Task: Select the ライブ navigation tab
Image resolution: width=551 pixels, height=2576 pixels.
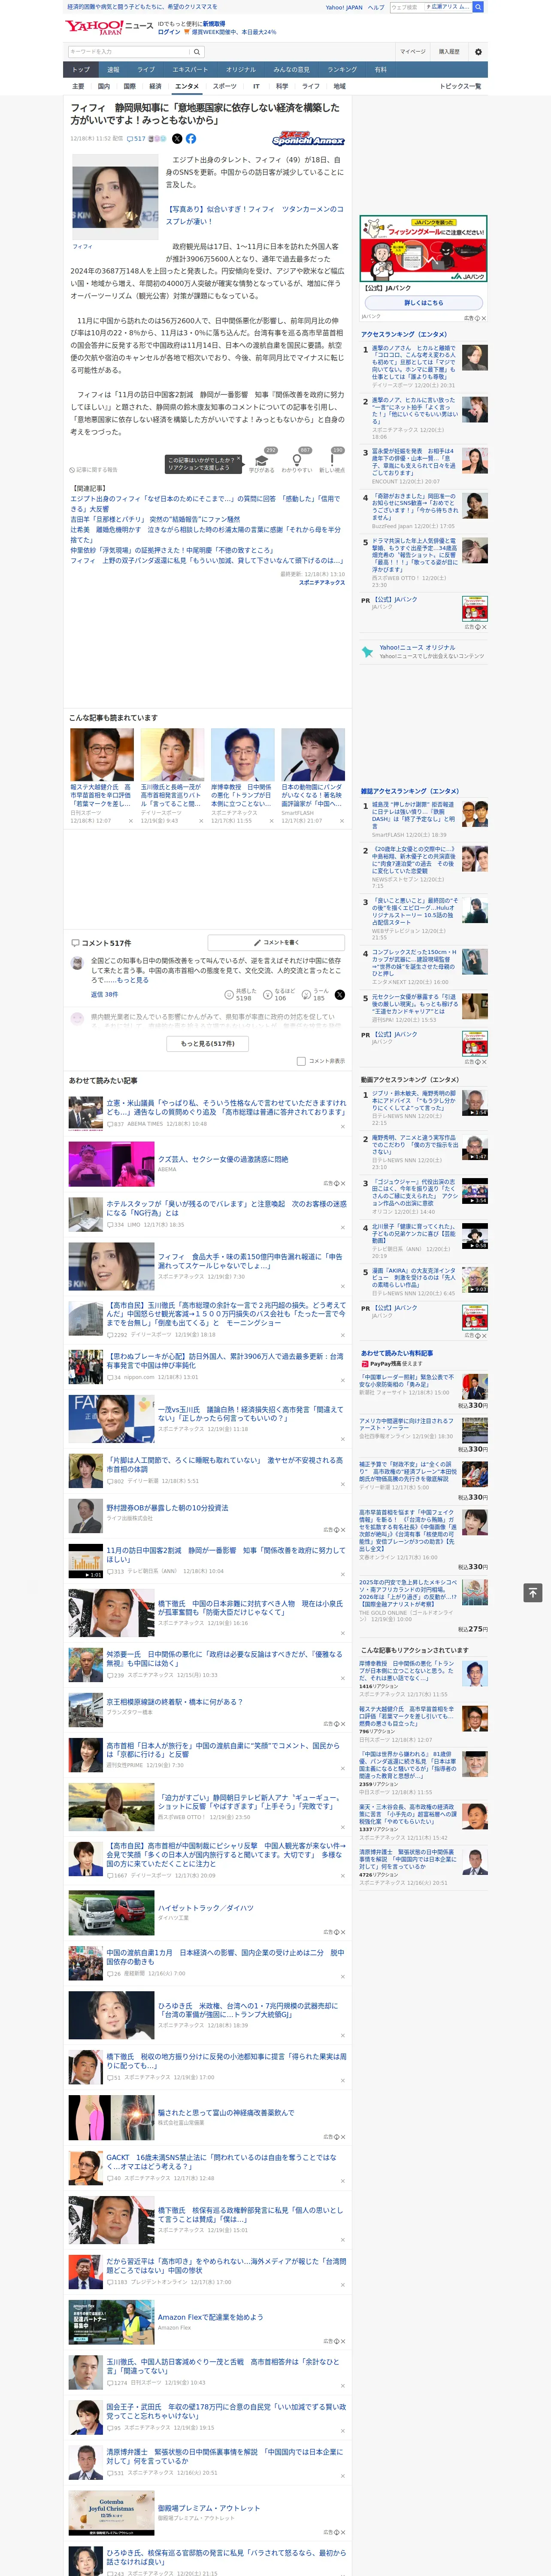Action: pyautogui.click(x=146, y=69)
